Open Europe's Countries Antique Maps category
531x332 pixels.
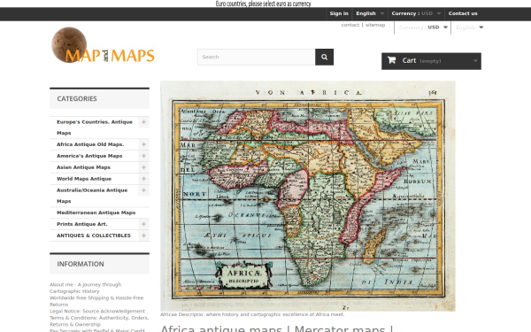click(95, 127)
